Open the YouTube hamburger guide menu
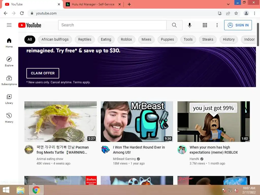260x195 pixels. pyautogui.click(x=9, y=25)
